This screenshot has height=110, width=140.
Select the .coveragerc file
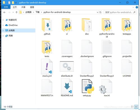pyautogui.click(x=67, y=49)
